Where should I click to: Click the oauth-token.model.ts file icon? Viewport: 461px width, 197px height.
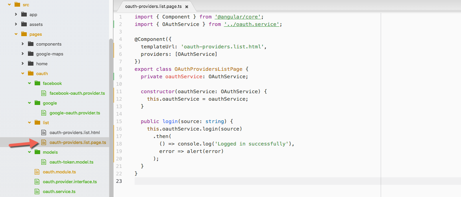point(44,162)
